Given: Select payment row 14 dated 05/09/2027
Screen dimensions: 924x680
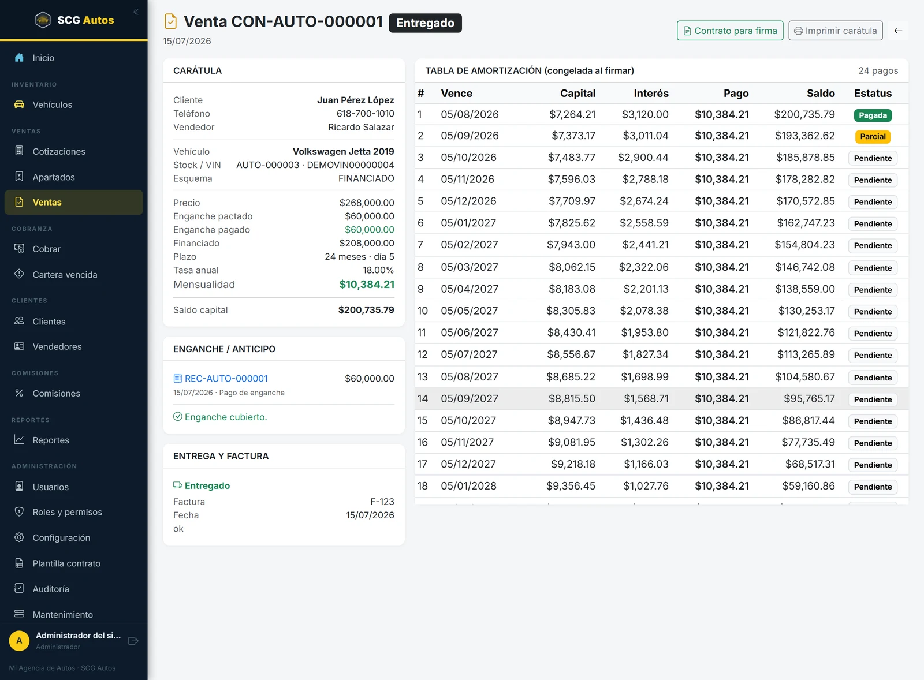Looking at the screenshot, I should click(662, 399).
